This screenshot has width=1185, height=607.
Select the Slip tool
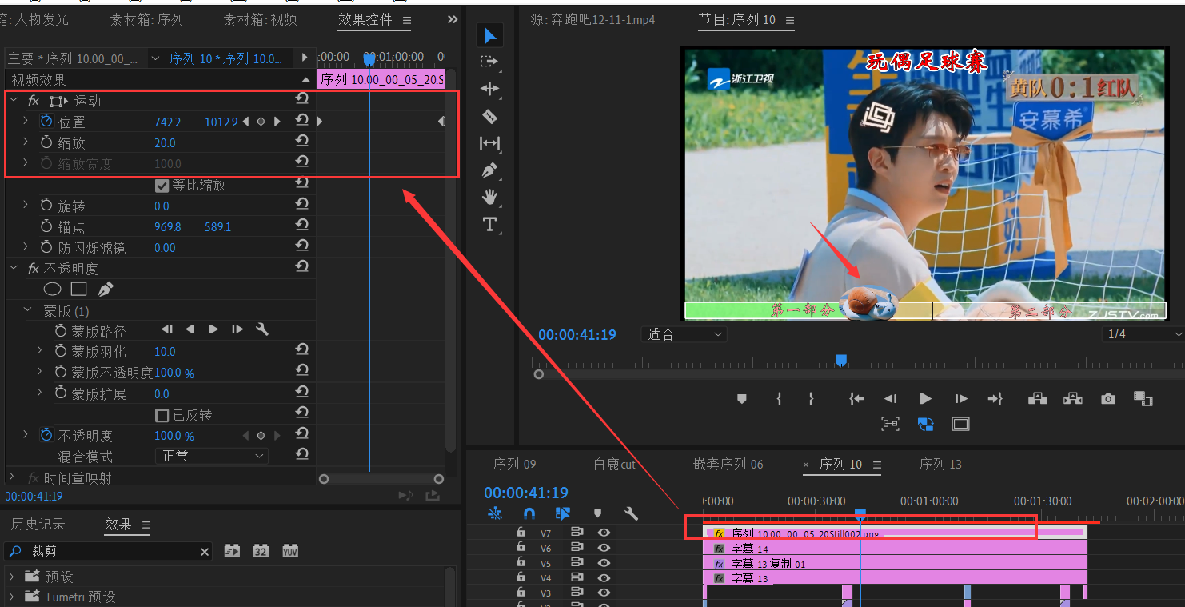(490, 143)
